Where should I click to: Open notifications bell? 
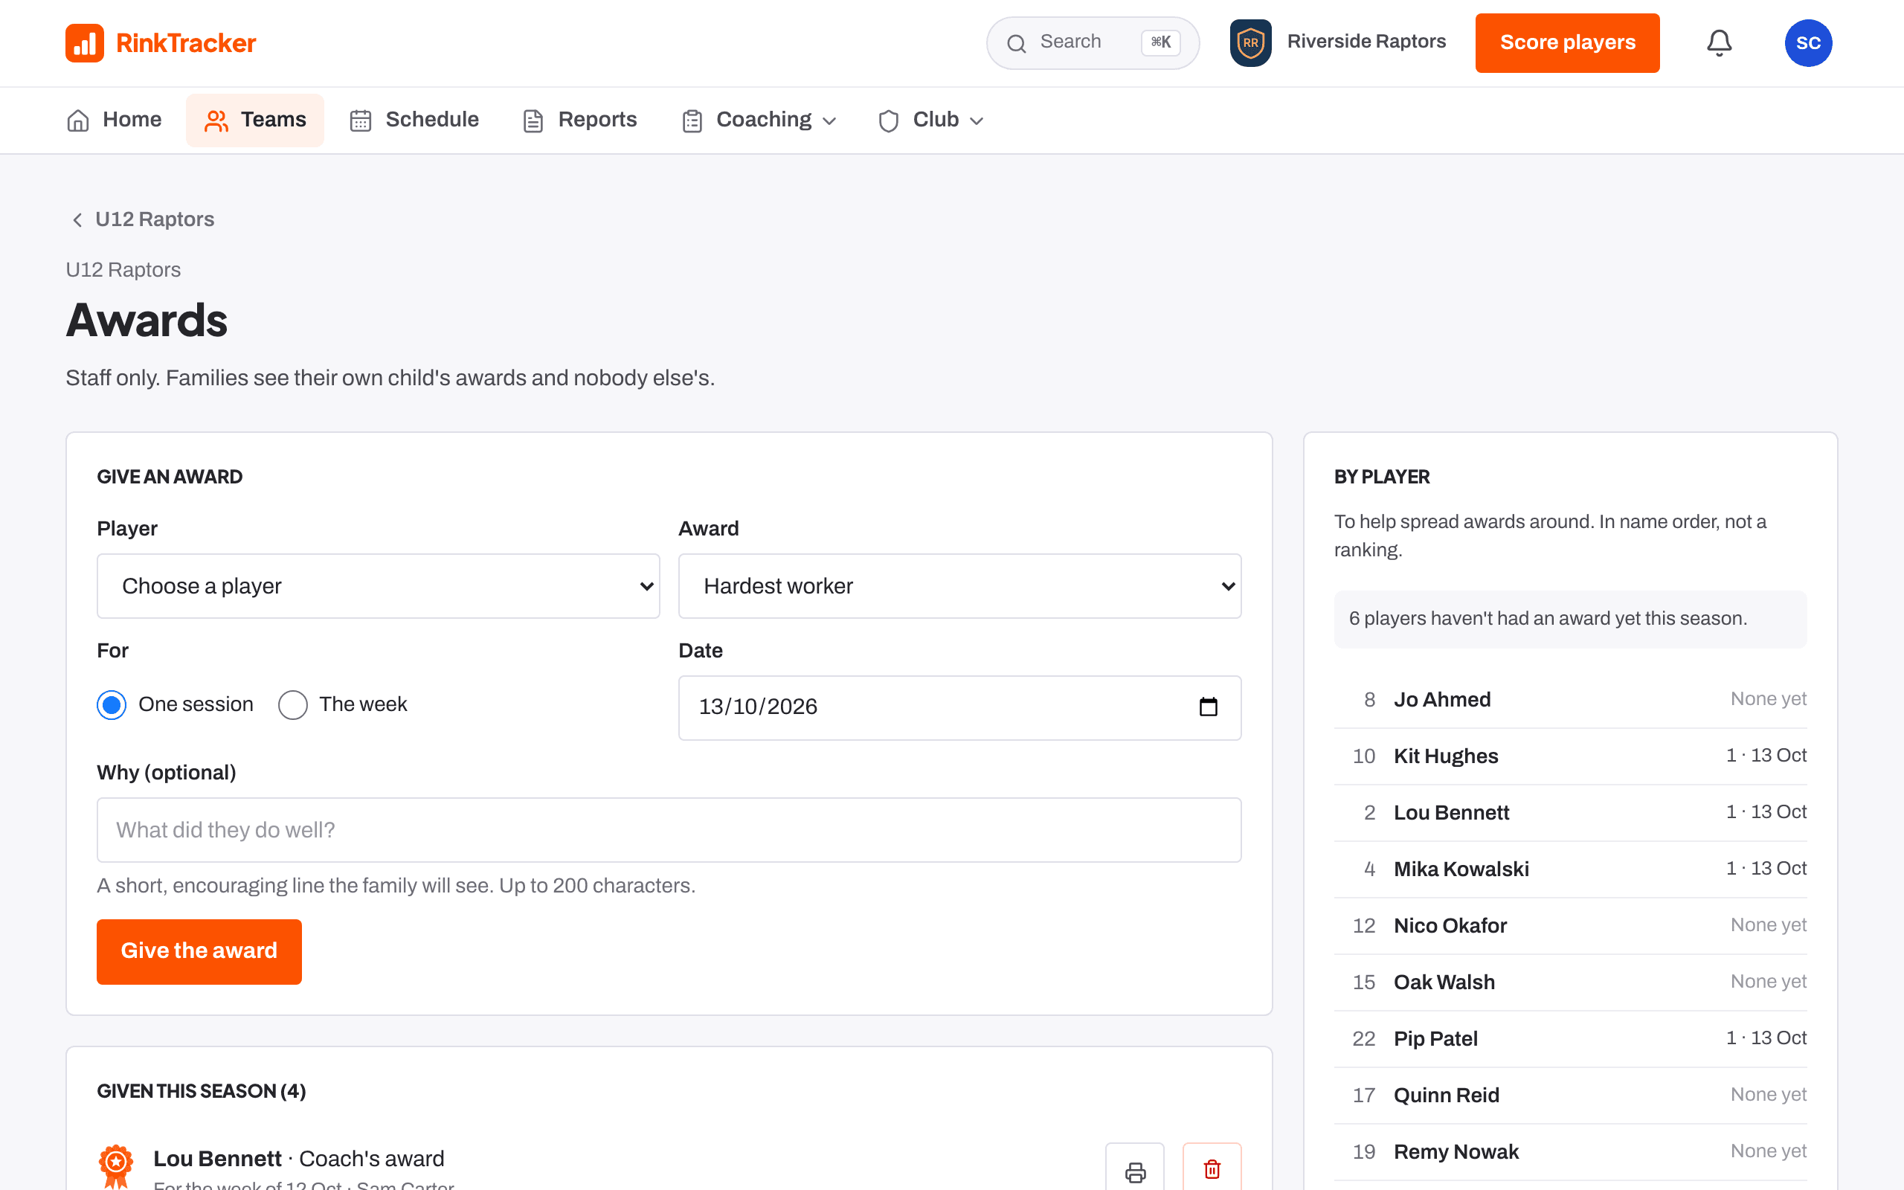coord(1719,42)
